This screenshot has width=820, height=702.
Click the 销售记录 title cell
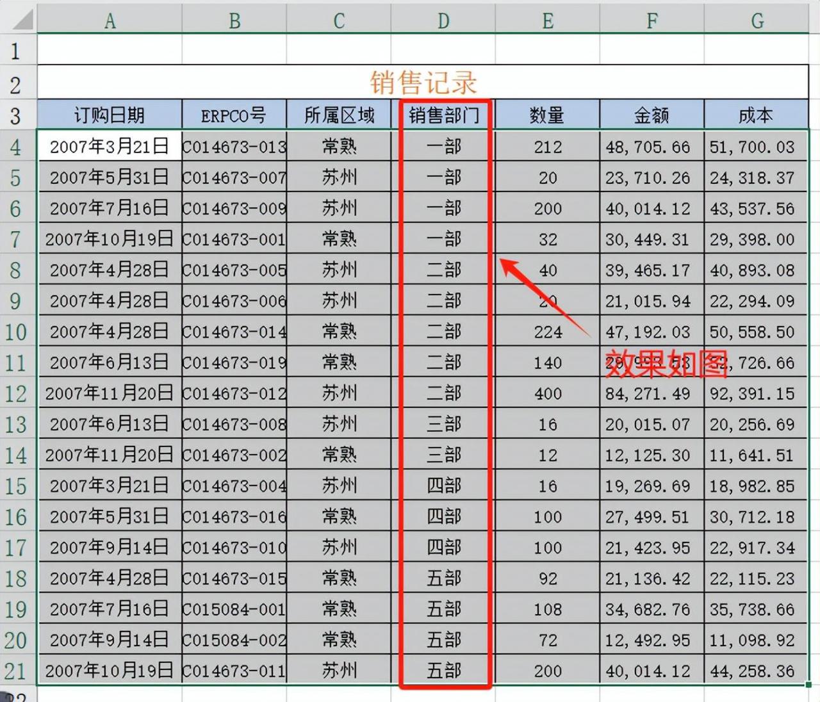[x=423, y=82]
